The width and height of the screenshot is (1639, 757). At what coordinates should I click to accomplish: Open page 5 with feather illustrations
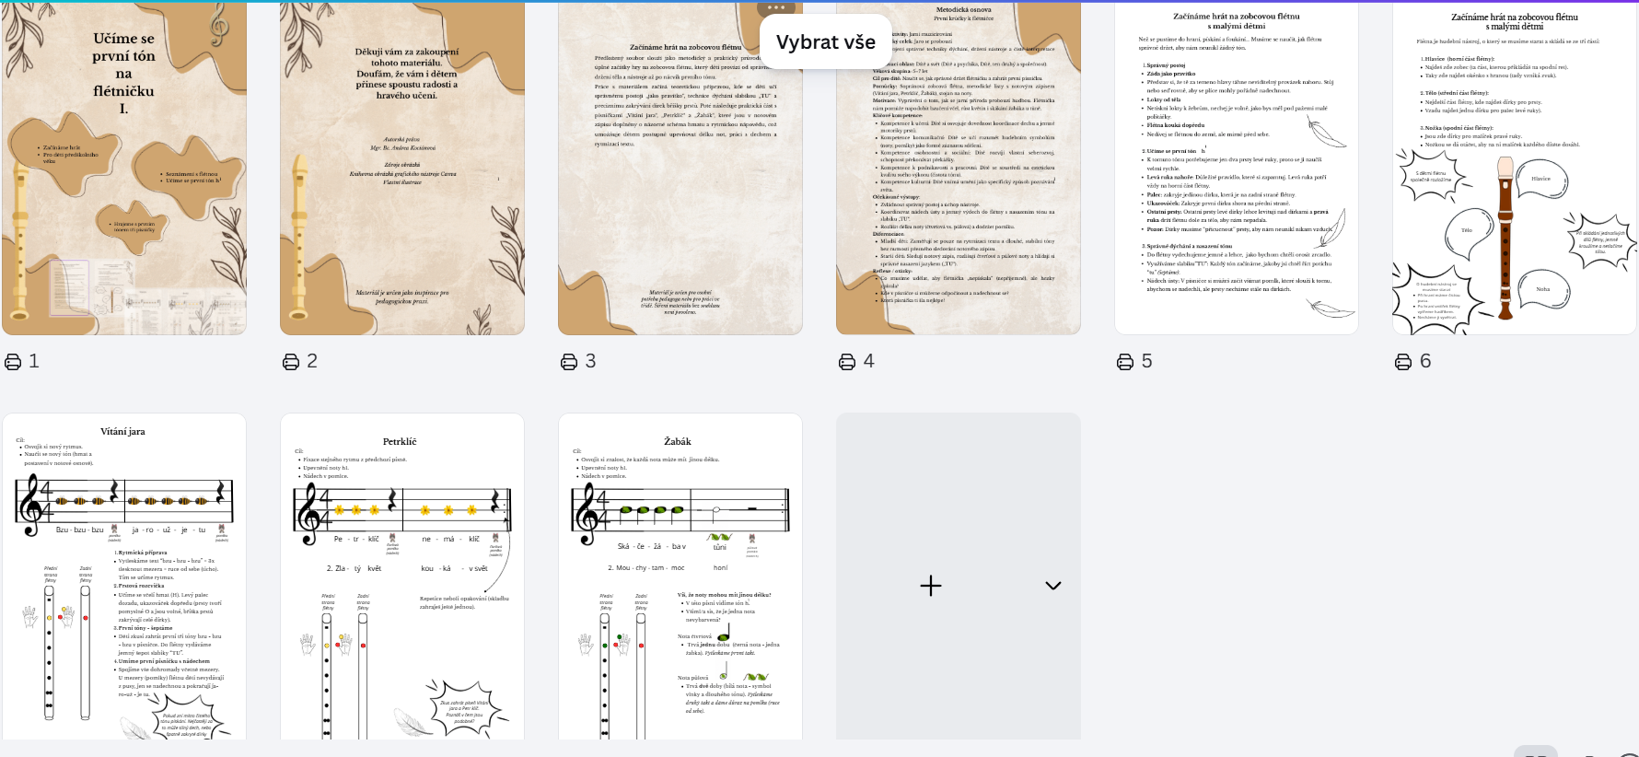[x=1237, y=169]
